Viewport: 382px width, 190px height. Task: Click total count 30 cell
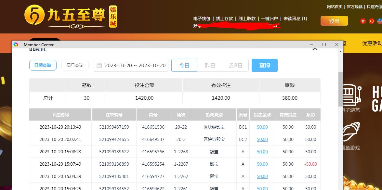86,98
